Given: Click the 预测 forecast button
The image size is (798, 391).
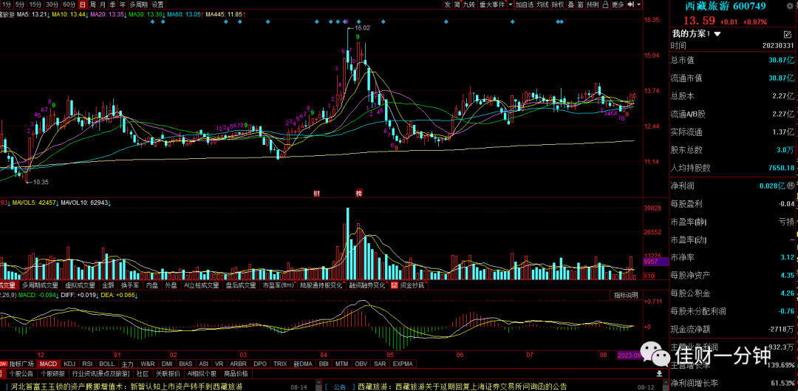Looking at the screenshot, I should [593, 4].
